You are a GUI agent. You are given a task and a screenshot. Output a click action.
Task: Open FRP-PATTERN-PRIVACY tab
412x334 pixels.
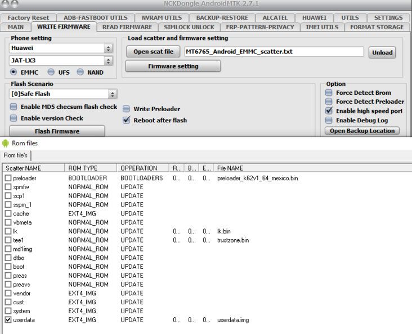tap(260, 27)
